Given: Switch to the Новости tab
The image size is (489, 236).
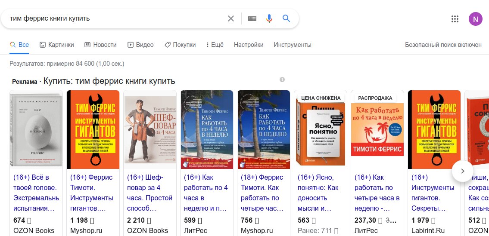Looking at the screenshot, I should [x=100, y=45].
